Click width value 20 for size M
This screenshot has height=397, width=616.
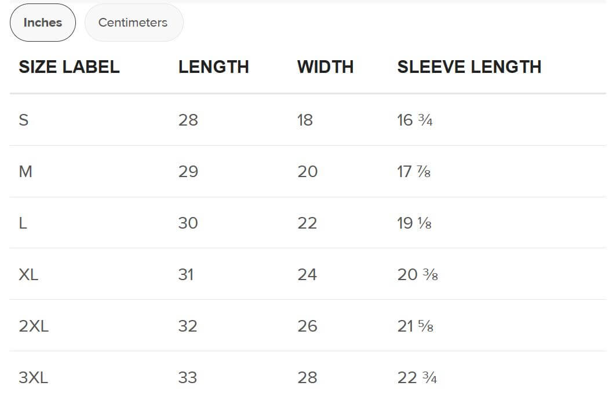pos(307,171)
